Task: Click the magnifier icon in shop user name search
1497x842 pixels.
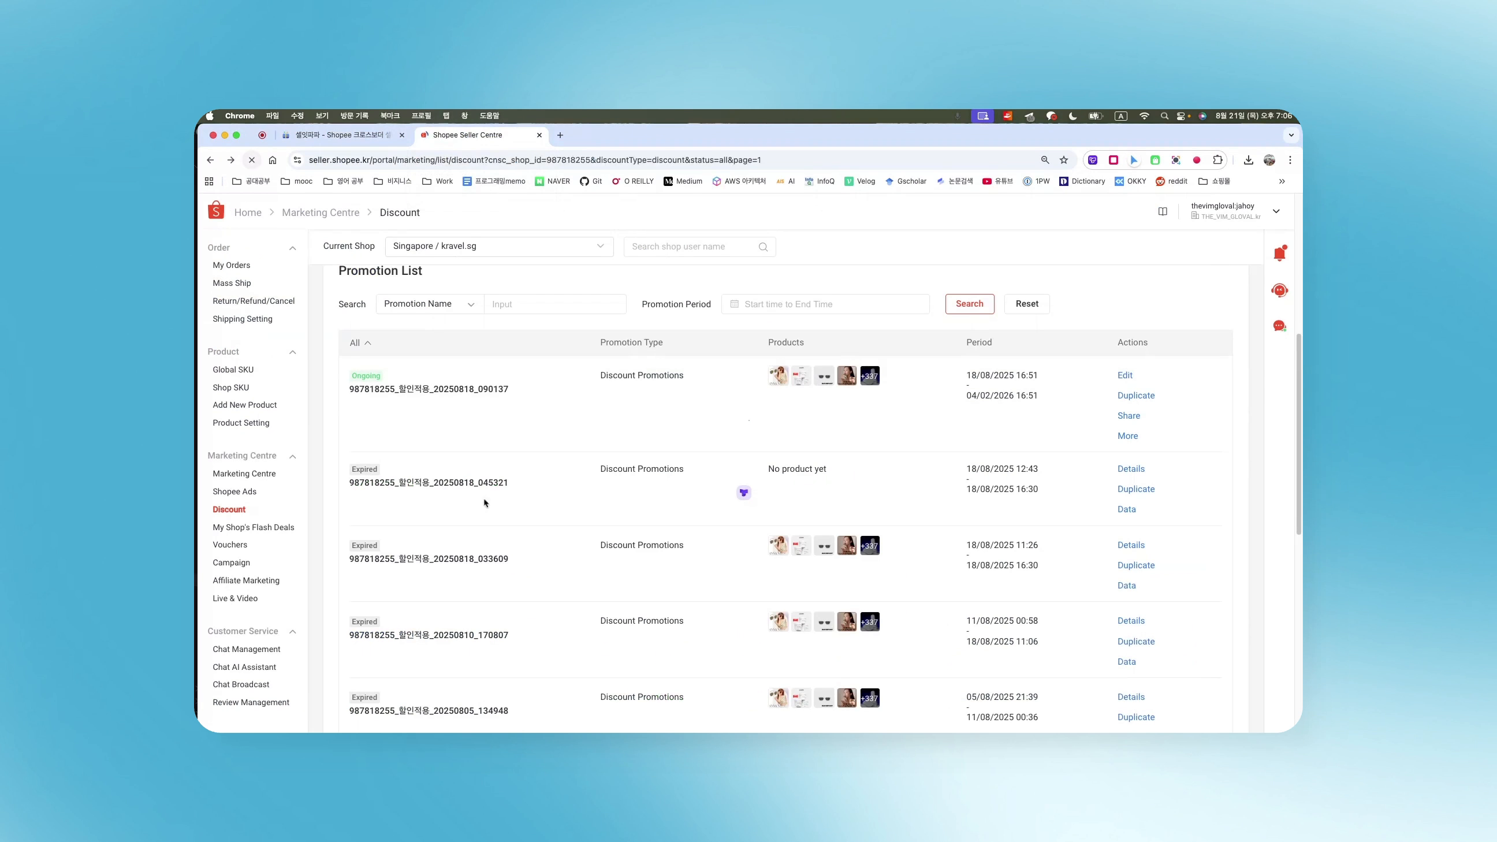Action: pyautogui.click(x=763, y=247)
